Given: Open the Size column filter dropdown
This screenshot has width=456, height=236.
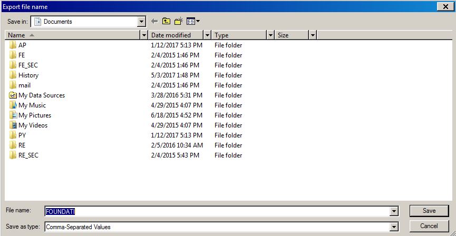Looking at the screenshot, I should (x=313, y=35).
